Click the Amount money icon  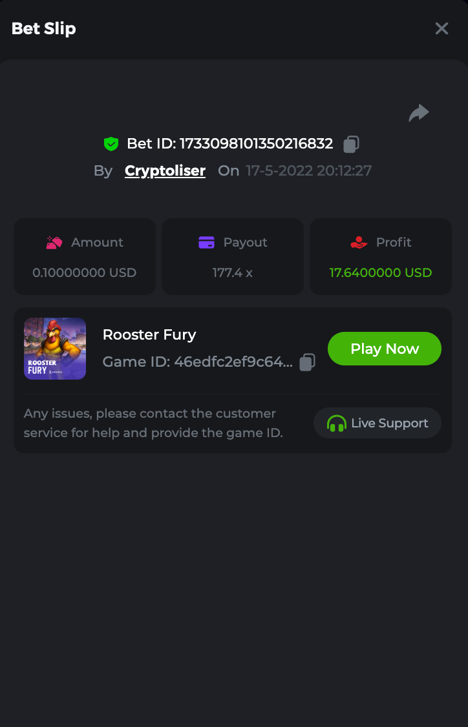[54, 243]
